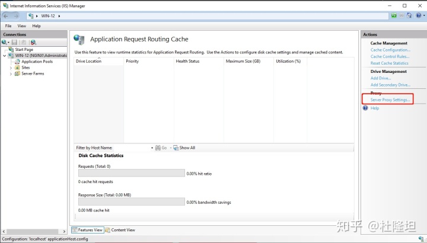Collapse the WIN-12 server node
The image size is (427, 243).
pyautogui.click(x=4, y=56)
